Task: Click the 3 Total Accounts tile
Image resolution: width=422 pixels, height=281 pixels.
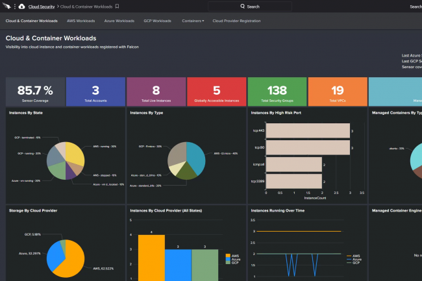Action: [x=95, y=92]
